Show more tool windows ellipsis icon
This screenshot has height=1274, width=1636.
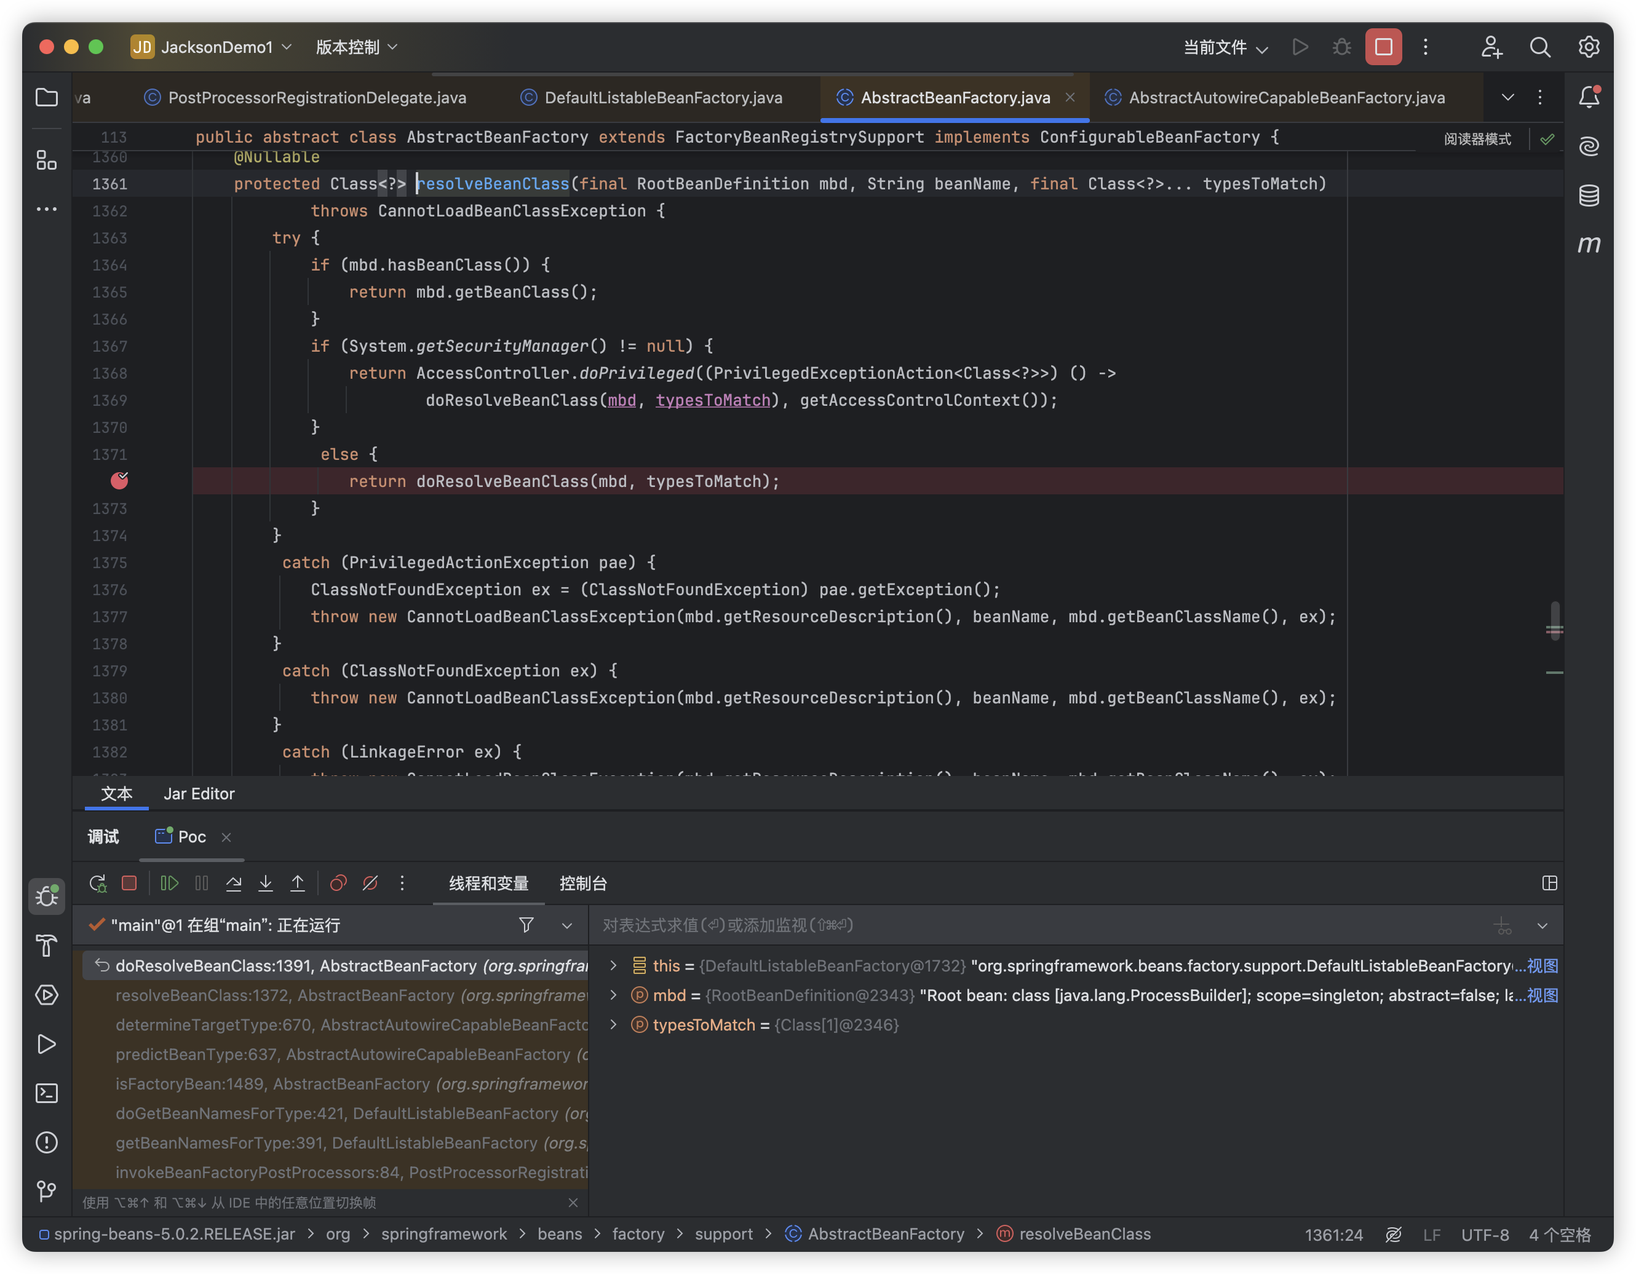tap(47, 209)
